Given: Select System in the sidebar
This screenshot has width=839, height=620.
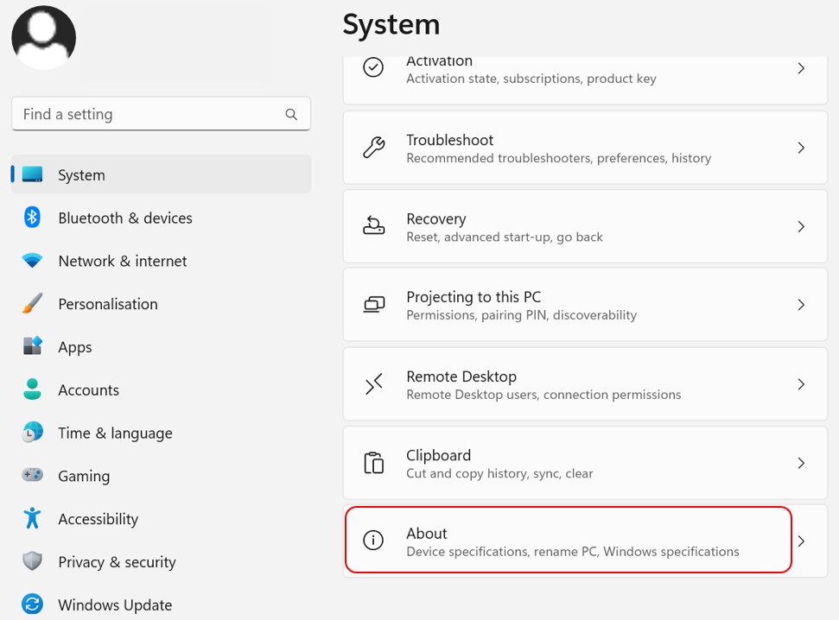Looking at the screenshot, I should [x=161, y=174].
